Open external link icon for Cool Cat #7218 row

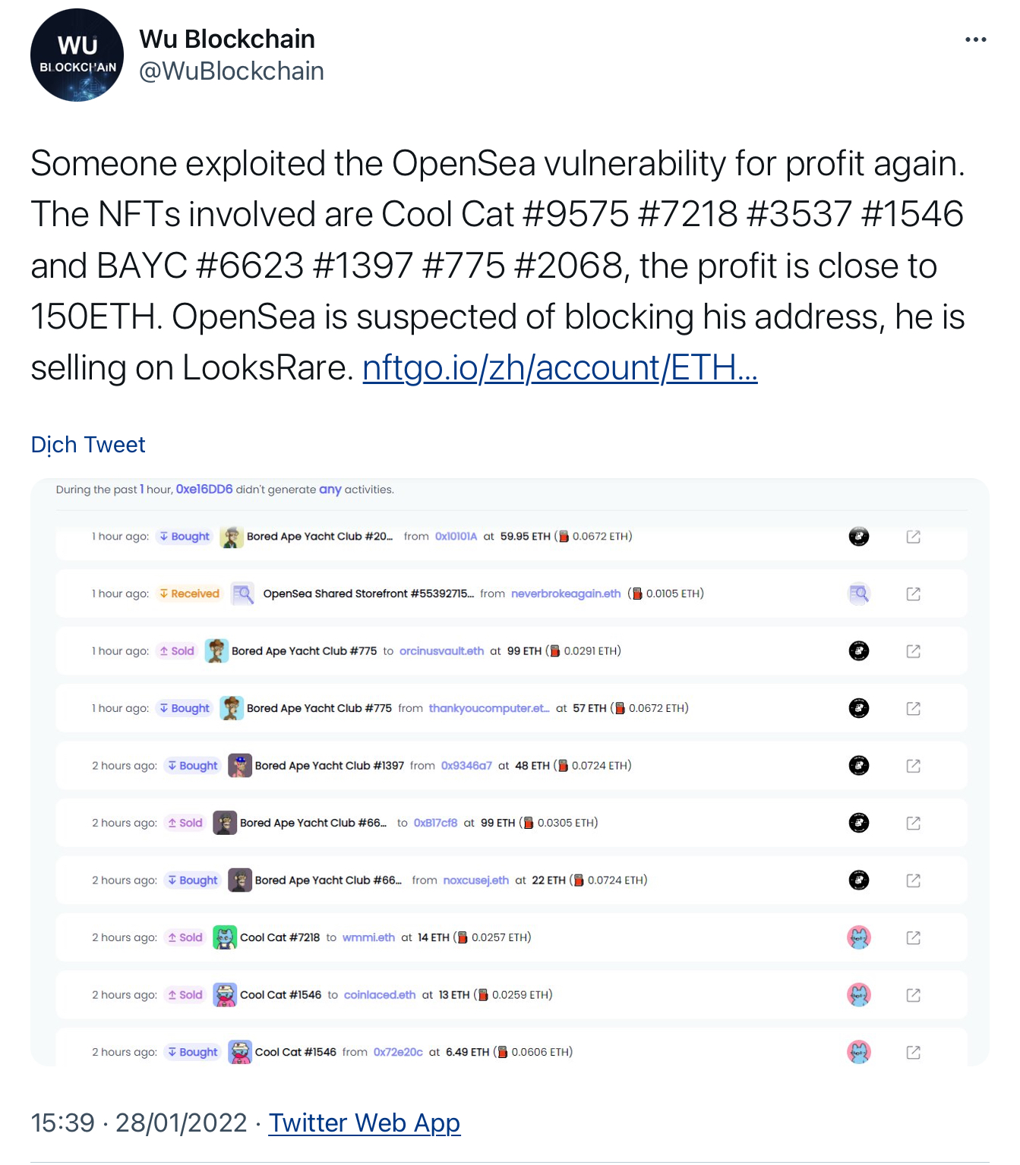[913, 938]
